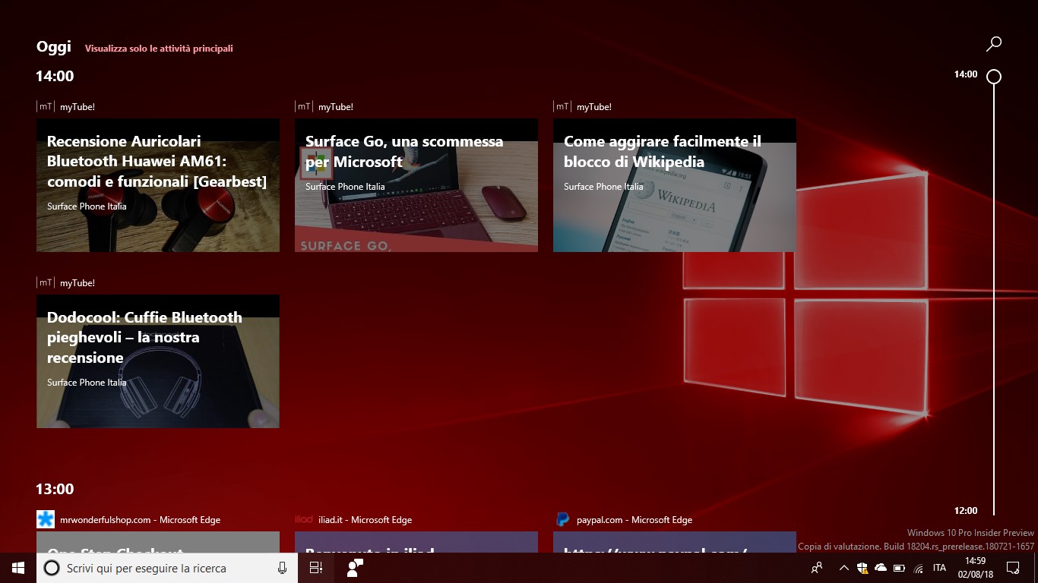Open Windows Security shield tray icon
This screenshot has width=1038, height=583.
[862, 568]
